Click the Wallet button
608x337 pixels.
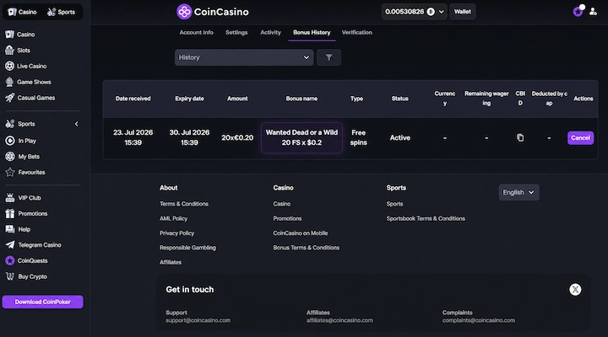(x=463, y=12)
